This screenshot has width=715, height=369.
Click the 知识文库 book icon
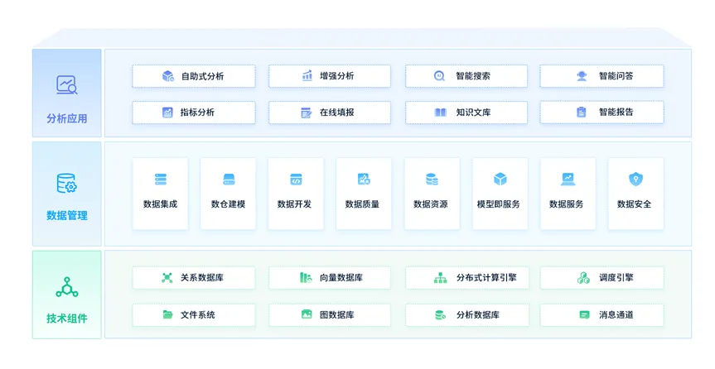pos(440,112)
